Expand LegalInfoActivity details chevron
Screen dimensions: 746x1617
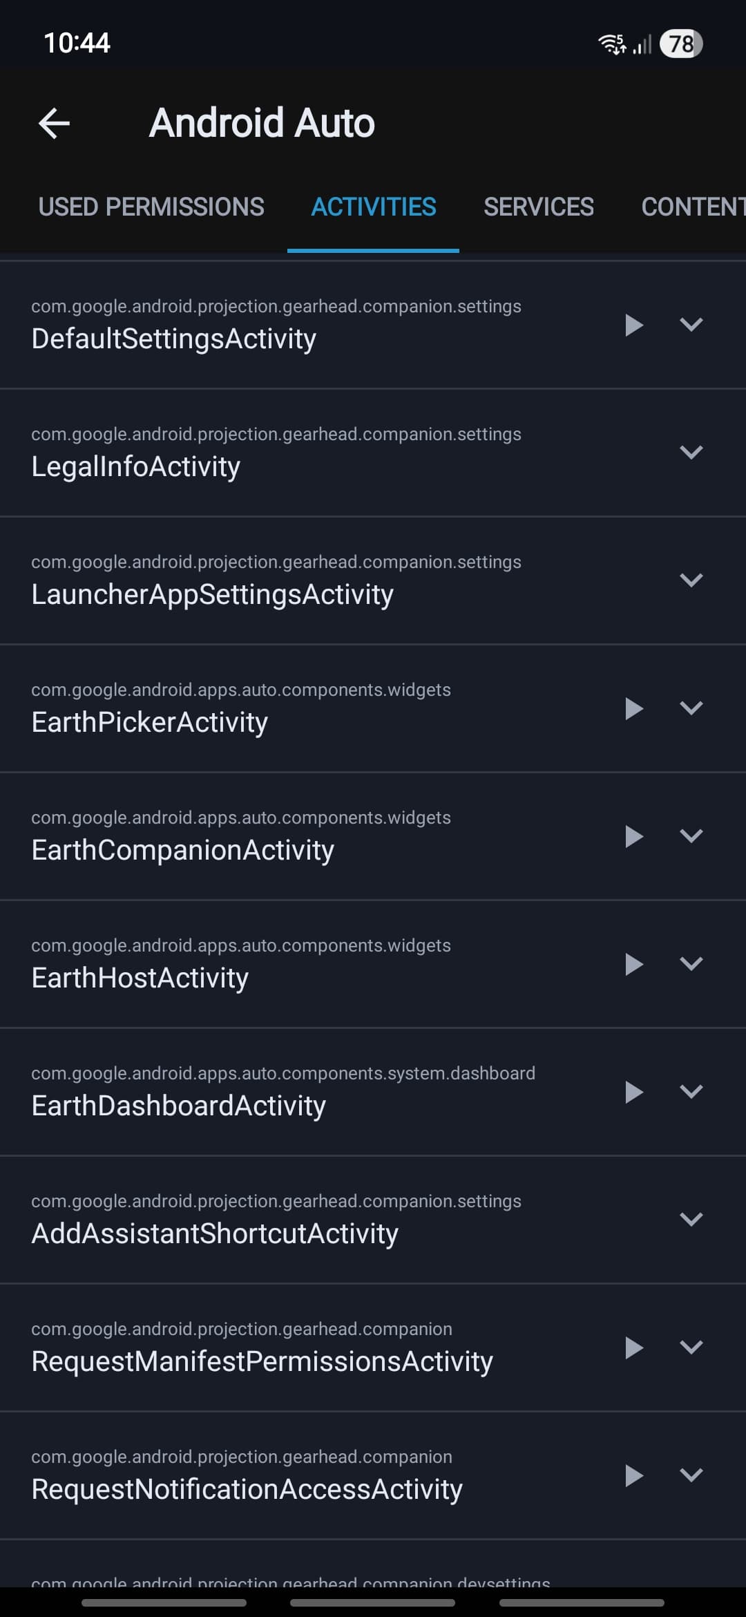[x=691, y=453]
